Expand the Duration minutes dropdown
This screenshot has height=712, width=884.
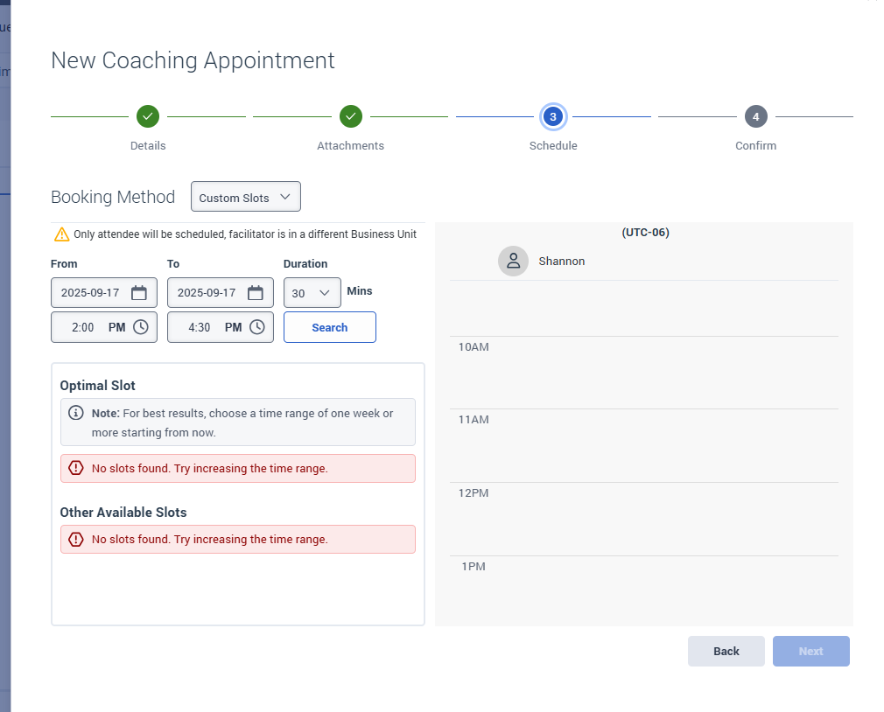click(x=312, y=293)
